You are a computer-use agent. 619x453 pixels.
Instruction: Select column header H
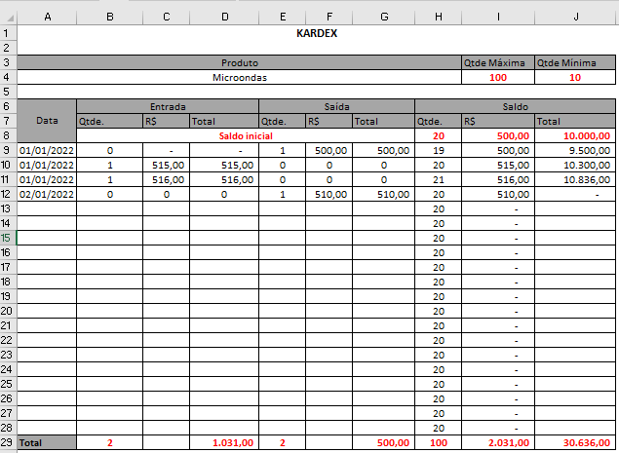point(438,17)
